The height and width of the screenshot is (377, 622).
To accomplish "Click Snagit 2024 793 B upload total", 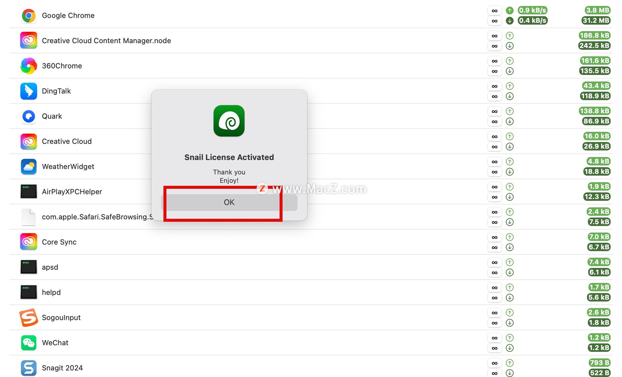I will point(599,363).
